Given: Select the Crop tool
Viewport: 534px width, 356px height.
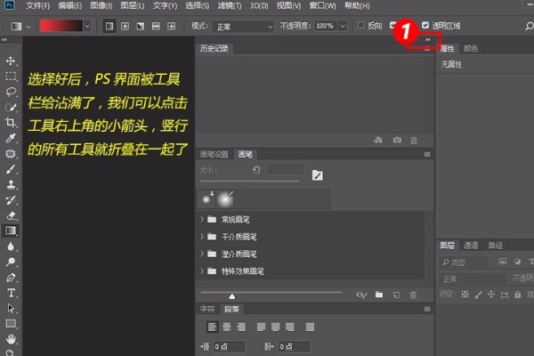Looking at the screenshot, I should point(11,123).
